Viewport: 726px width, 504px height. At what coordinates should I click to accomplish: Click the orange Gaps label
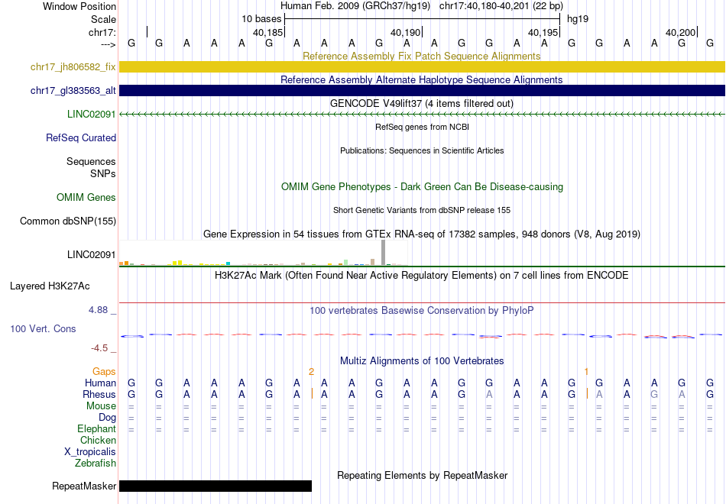(104, 372)
